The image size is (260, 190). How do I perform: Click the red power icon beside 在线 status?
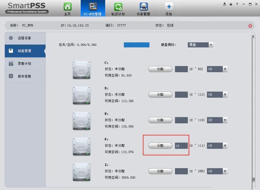tap(250, 25)
